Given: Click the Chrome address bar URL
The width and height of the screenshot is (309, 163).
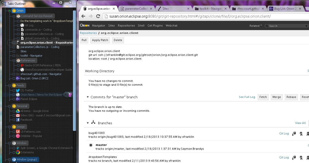Looking at the screenshot, I should (x=190, y=16).
